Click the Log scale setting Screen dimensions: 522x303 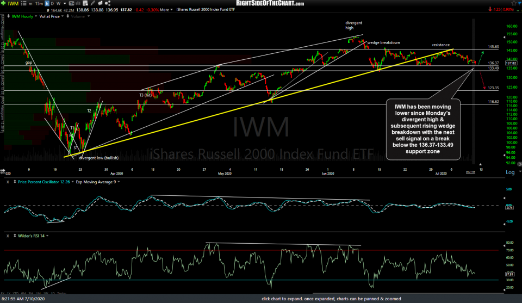(x=510, y=172)
